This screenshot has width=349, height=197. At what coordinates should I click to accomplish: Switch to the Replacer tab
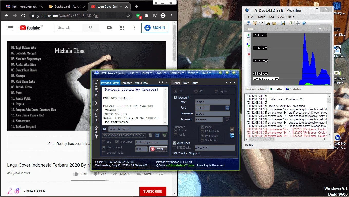click(x=126, y=83)
